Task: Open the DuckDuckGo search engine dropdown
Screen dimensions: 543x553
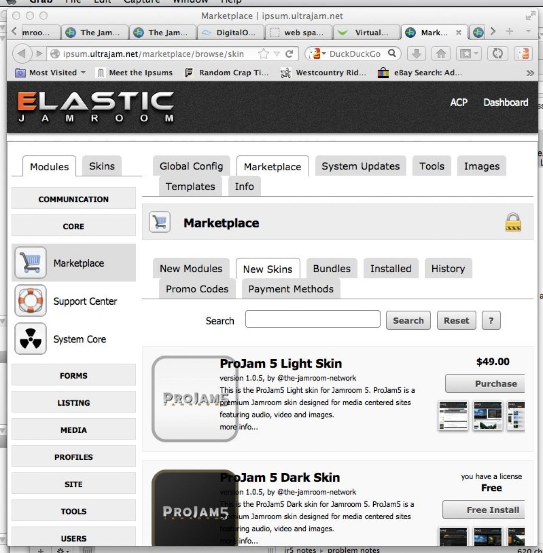Action: pos(316,54)
